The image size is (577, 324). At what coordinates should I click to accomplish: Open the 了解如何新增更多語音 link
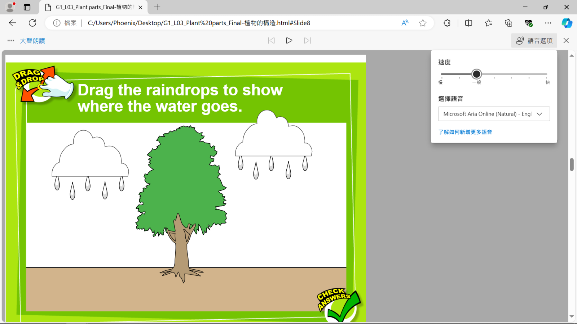465,132
